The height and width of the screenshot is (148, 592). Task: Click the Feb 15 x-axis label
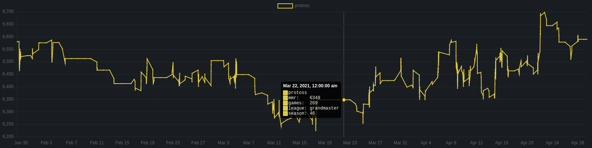pyautogui.click(x=122, y=143)
